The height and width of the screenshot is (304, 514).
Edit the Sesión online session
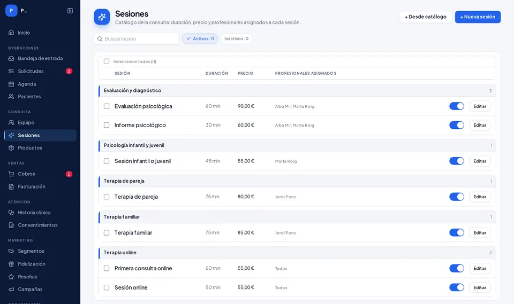click(x=480, y=287)
